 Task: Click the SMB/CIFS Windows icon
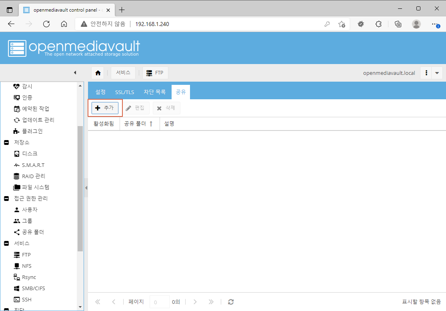coord(17,288)
